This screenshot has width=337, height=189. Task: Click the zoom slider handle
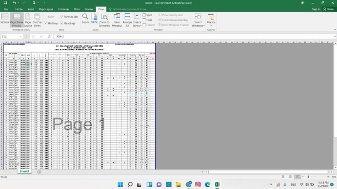pos(308,177)
